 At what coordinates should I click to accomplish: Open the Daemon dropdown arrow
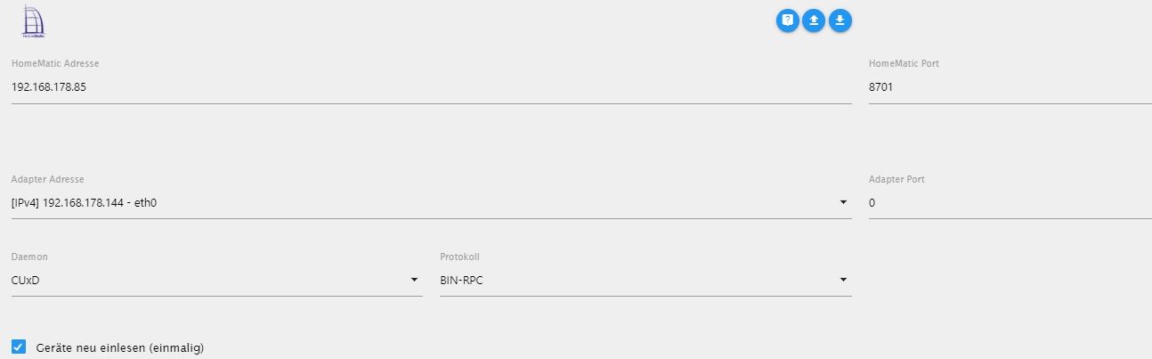tap(414, 280)
